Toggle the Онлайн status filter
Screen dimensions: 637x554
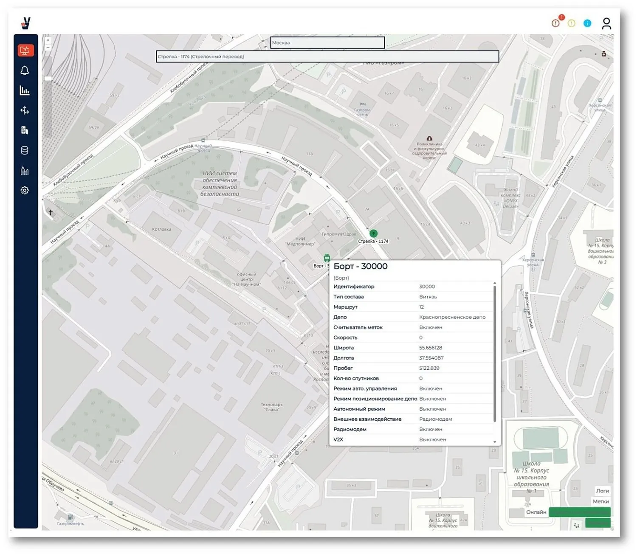click(536, 512)
